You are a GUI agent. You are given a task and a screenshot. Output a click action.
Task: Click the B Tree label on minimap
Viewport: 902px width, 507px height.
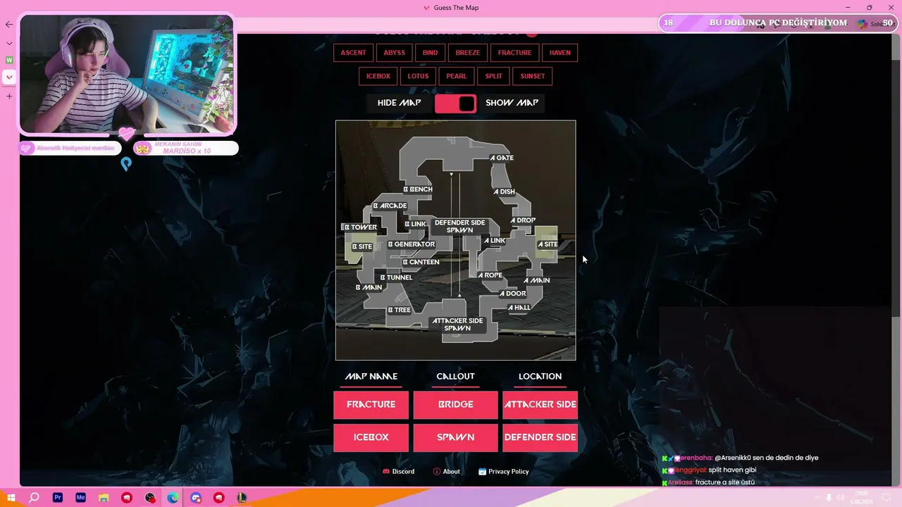[400, 310]
